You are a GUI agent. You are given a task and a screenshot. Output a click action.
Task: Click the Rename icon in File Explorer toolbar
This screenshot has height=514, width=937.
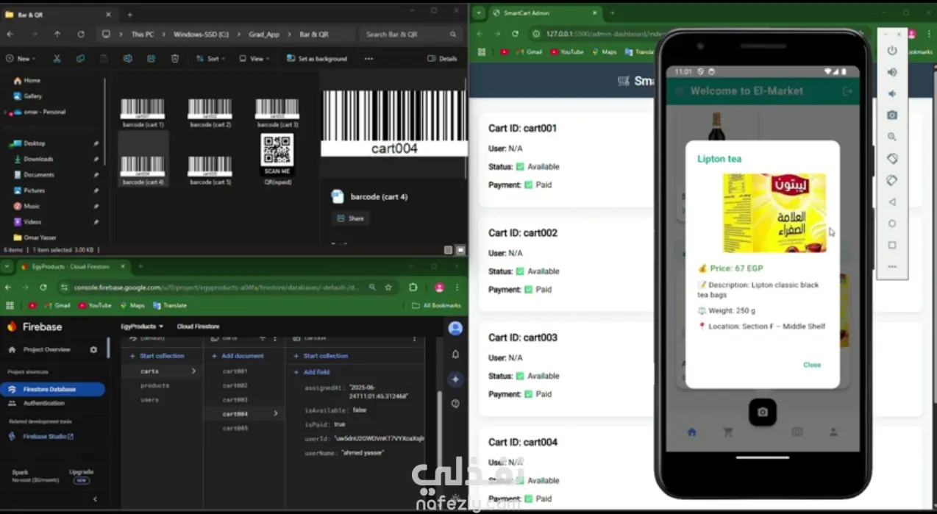[x=127, y=59]
